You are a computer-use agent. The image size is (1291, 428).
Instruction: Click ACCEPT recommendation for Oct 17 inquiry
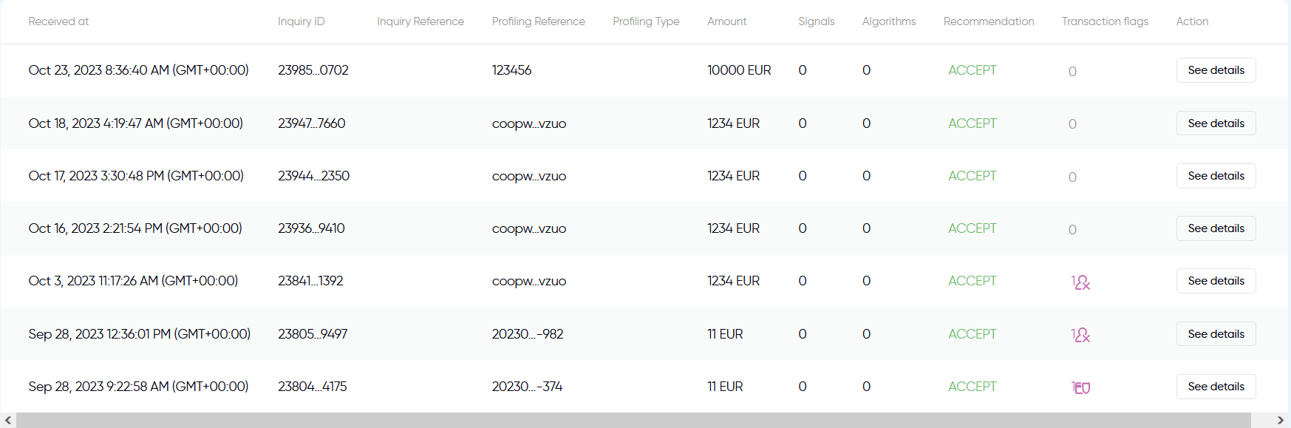[x=972, y=176]
